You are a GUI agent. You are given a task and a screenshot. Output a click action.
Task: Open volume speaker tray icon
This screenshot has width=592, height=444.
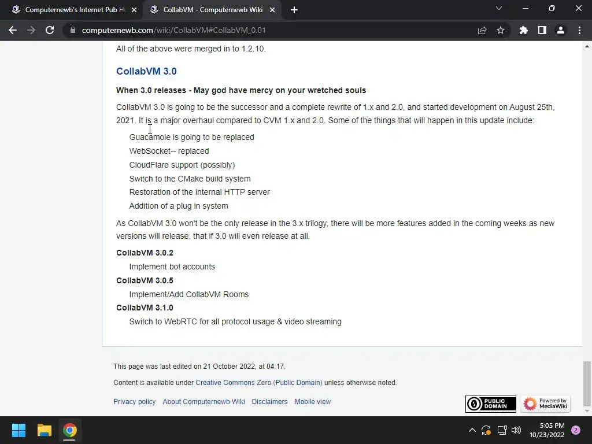pyautogui.click(x=516, y=430)
